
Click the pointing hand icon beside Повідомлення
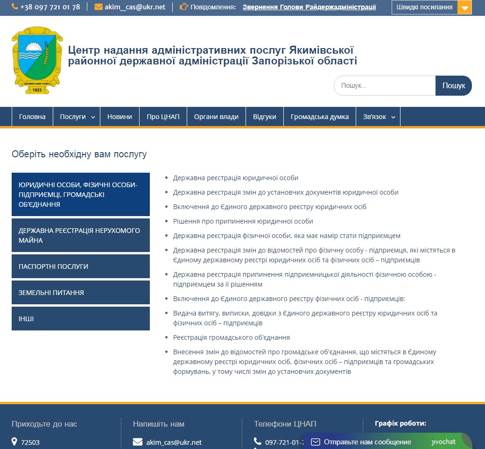pos(184,7)
